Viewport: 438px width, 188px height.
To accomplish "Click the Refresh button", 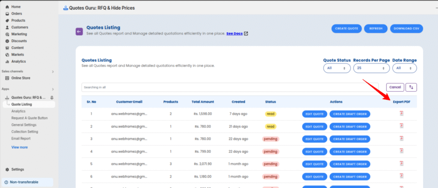I will pyautogui.click(x=376, y=29).
